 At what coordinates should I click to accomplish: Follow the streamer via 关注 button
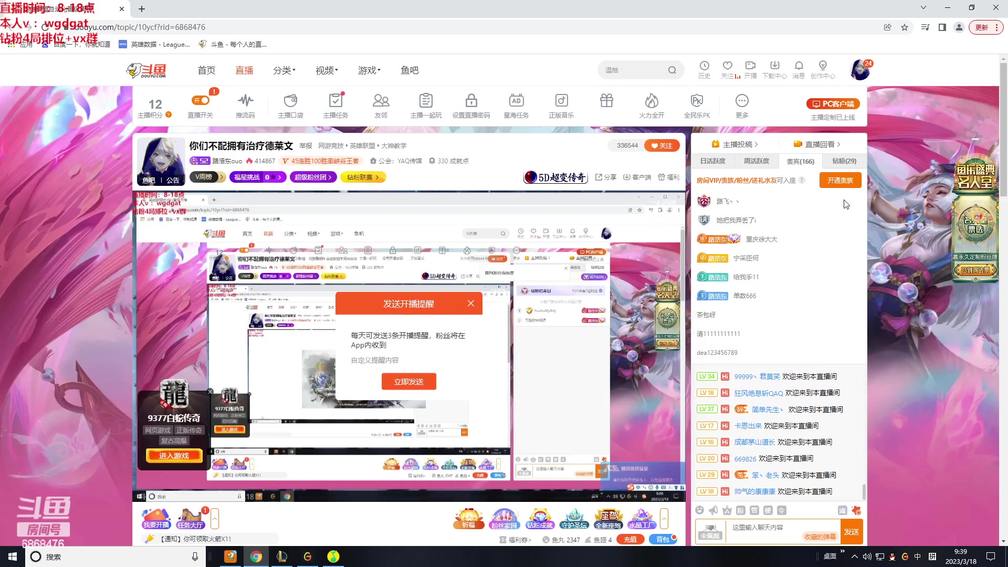(x=661, y=145)
